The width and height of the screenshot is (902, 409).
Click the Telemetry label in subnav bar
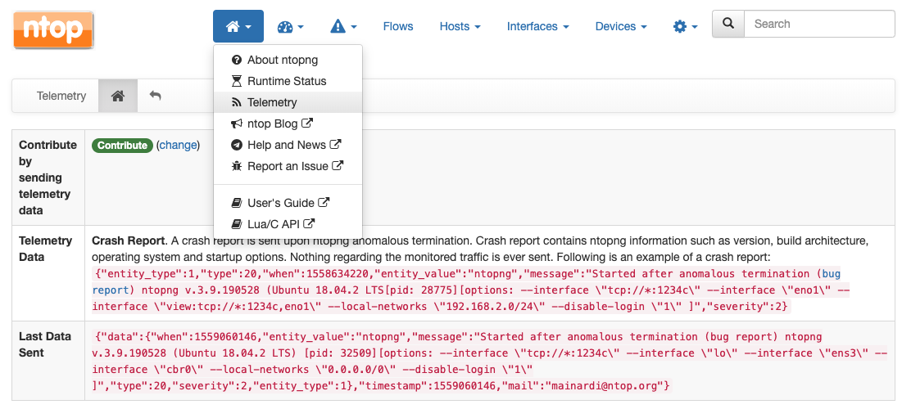pyautogui.click(x=61, y=96)
